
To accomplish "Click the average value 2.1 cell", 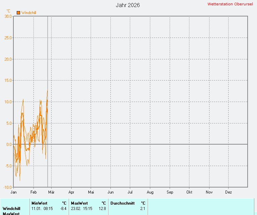I will 143,208.
